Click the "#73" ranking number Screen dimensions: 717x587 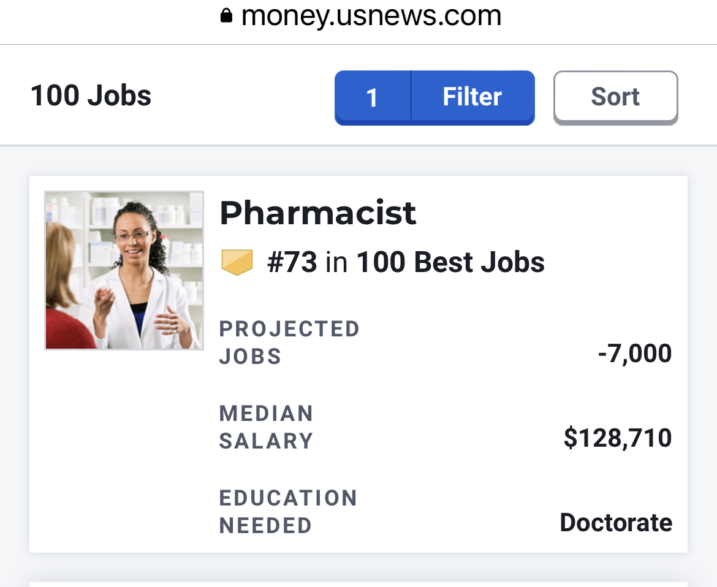(x=292, y=263)
